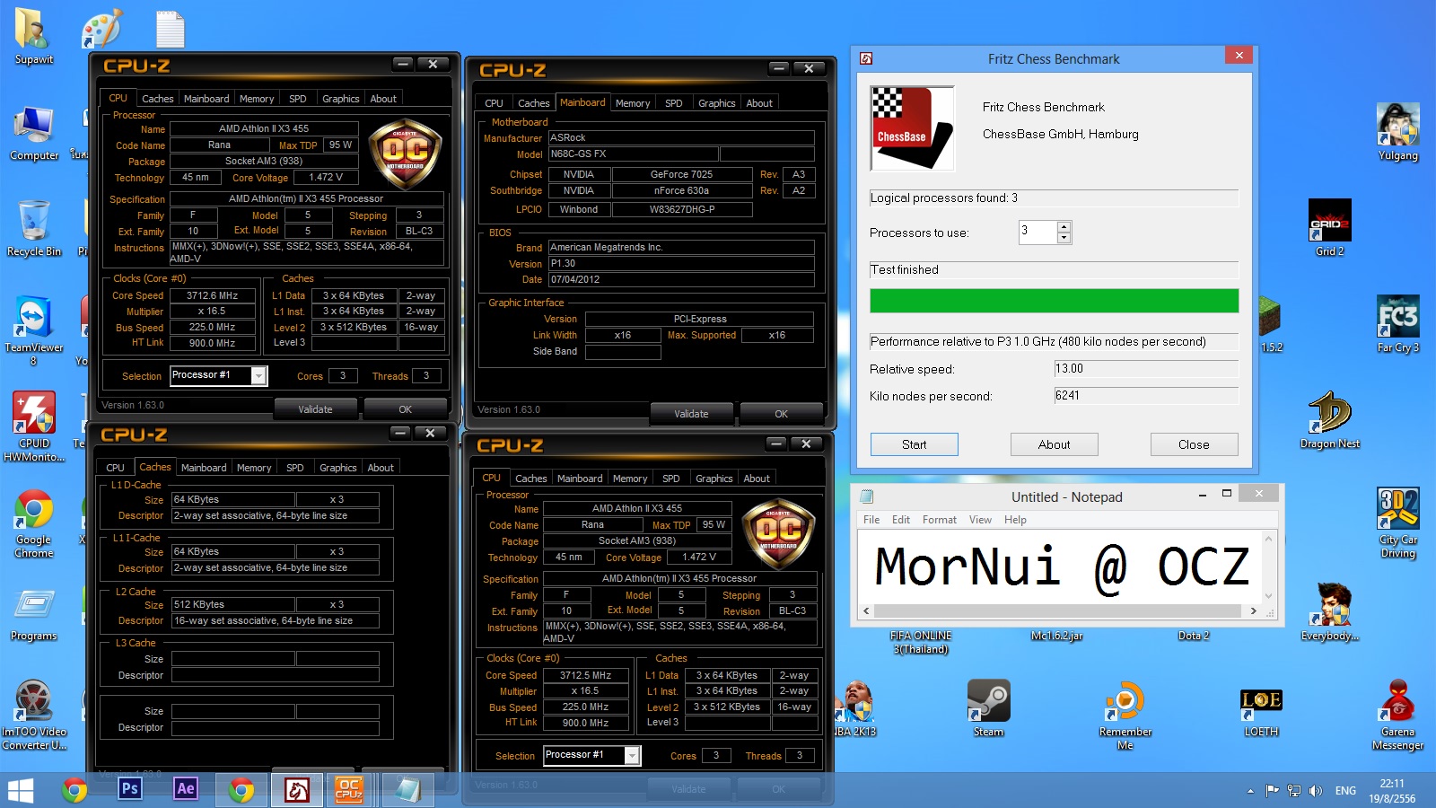Open the Notepad Edit menu
This screenshot has width=1436, height=808.
(x=901, y=520)
